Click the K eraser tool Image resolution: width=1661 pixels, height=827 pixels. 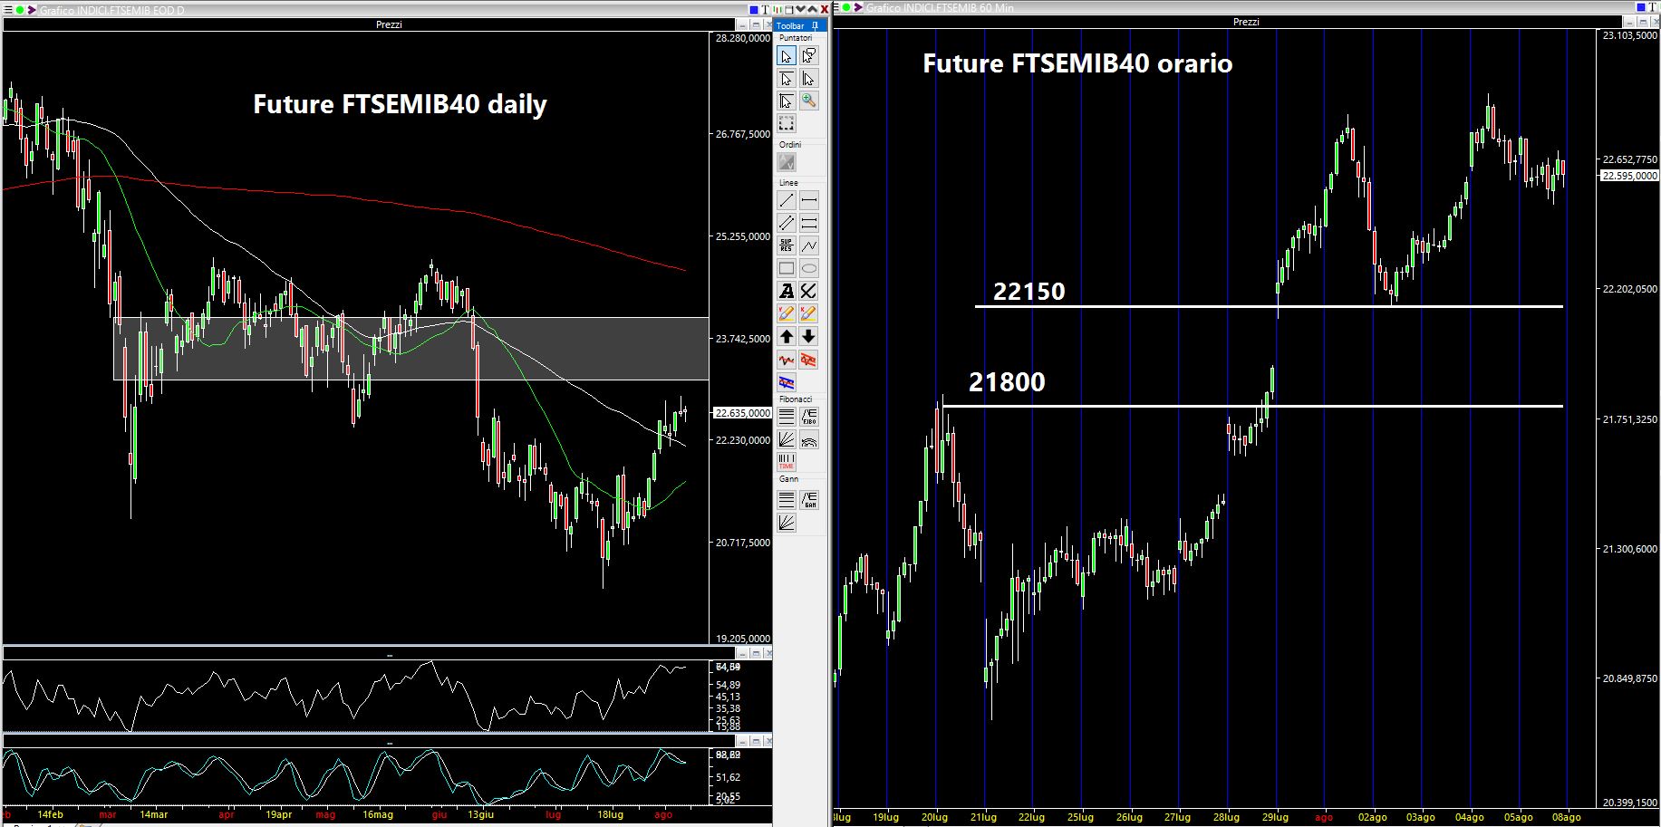tap(809, 313)
